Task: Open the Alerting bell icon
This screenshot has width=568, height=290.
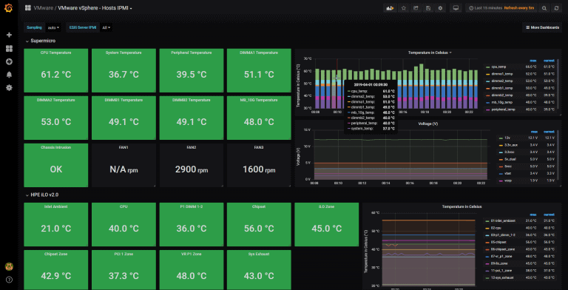Action: click(9, 75)
